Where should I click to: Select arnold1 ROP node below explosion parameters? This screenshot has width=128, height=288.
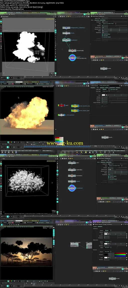coord(105,137)
